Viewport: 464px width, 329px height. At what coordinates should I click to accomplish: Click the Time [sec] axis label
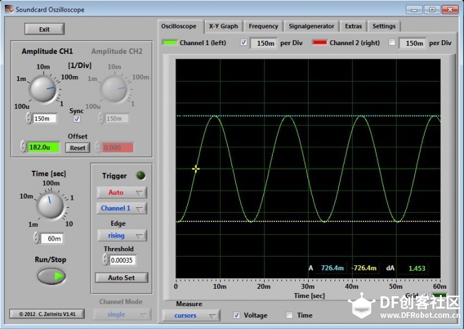309,296
